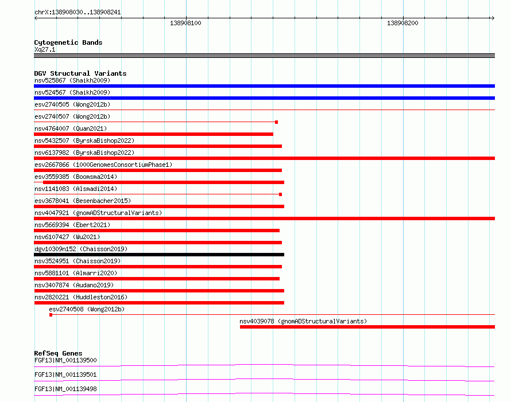Click red bar of nsv4047921

[264, 218]
